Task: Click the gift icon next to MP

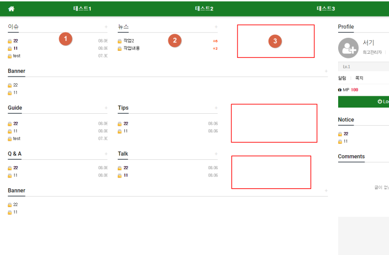Action: [x=340, y=89]
